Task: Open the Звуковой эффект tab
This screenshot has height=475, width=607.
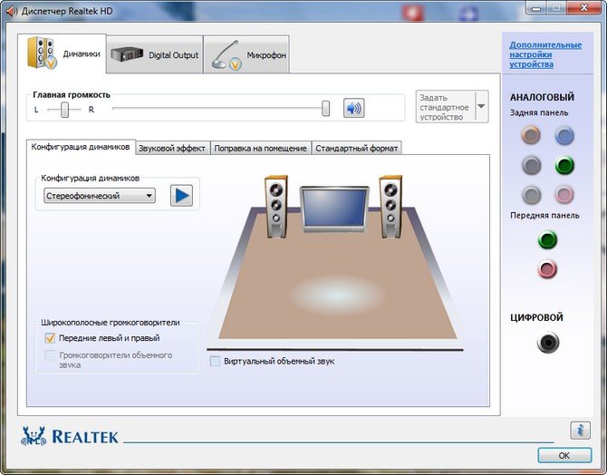Action: pyautogui.click(x=172, y=148)
